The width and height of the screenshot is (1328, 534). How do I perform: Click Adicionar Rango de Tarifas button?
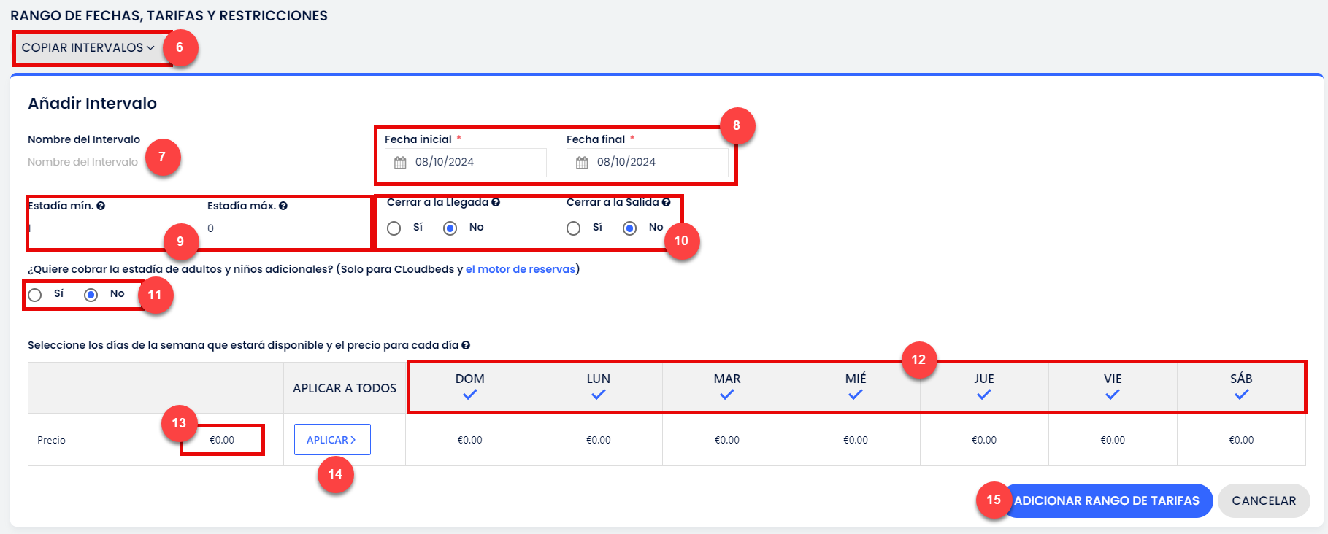[x=1106, y=500]
